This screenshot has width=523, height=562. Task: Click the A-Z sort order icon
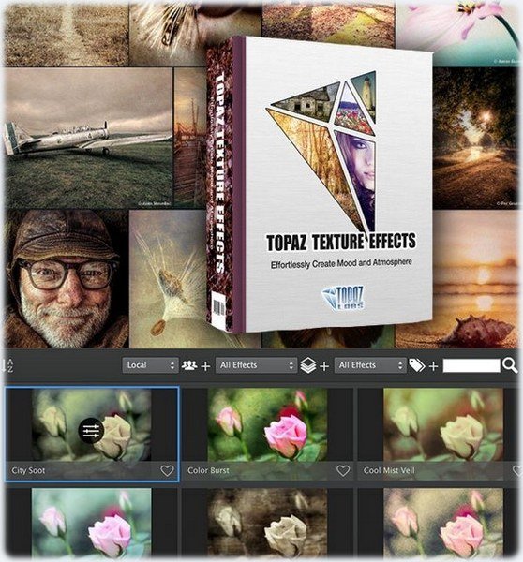click(7, 365)
